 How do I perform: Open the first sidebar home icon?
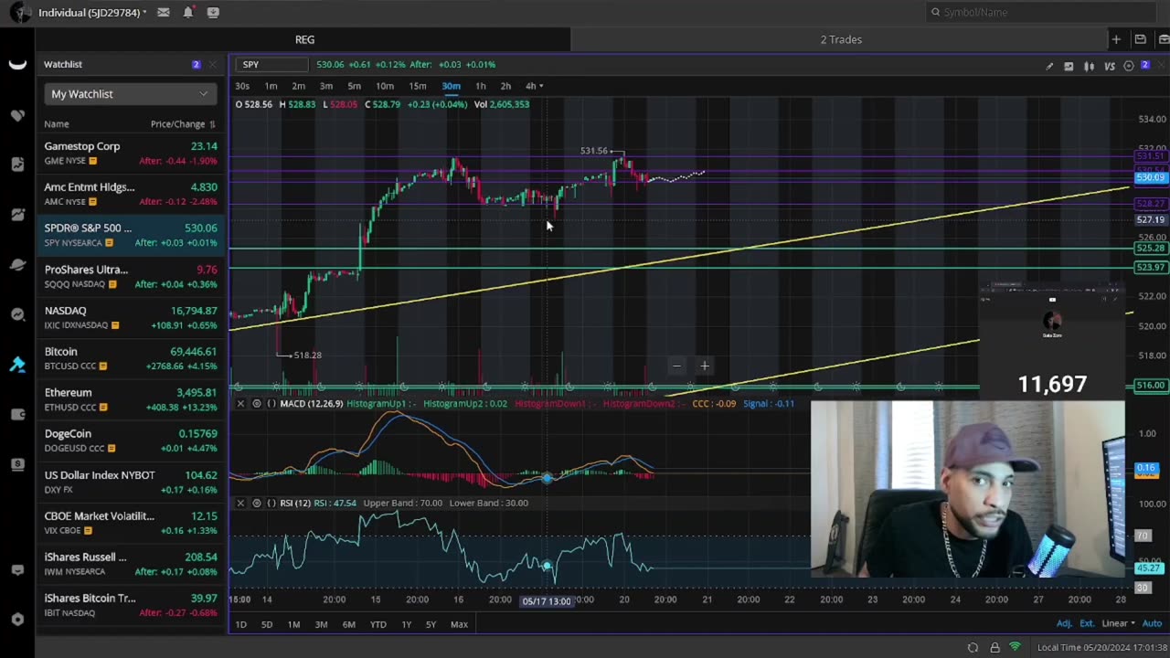click(x=17, y=65)
